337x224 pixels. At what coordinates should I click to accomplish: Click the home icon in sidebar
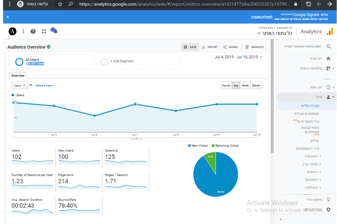(328, 59)
